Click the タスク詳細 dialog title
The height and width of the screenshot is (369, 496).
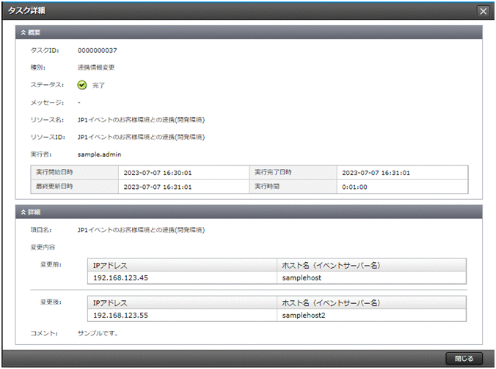click(x=26, y=11)
